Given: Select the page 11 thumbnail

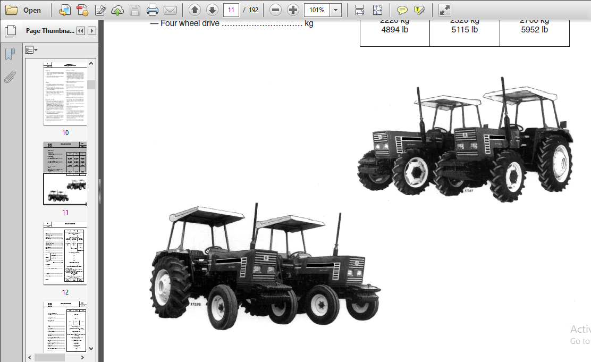Looking at the screenshot, I should point(65,173).
